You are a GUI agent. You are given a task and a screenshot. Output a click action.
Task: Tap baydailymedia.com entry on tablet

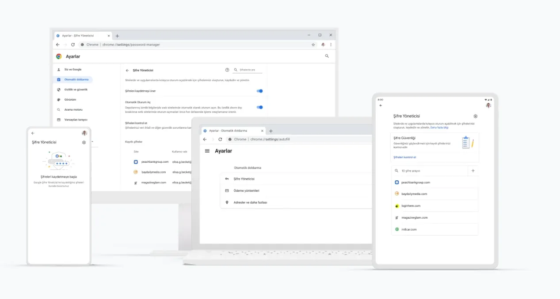tap(435, 194)
